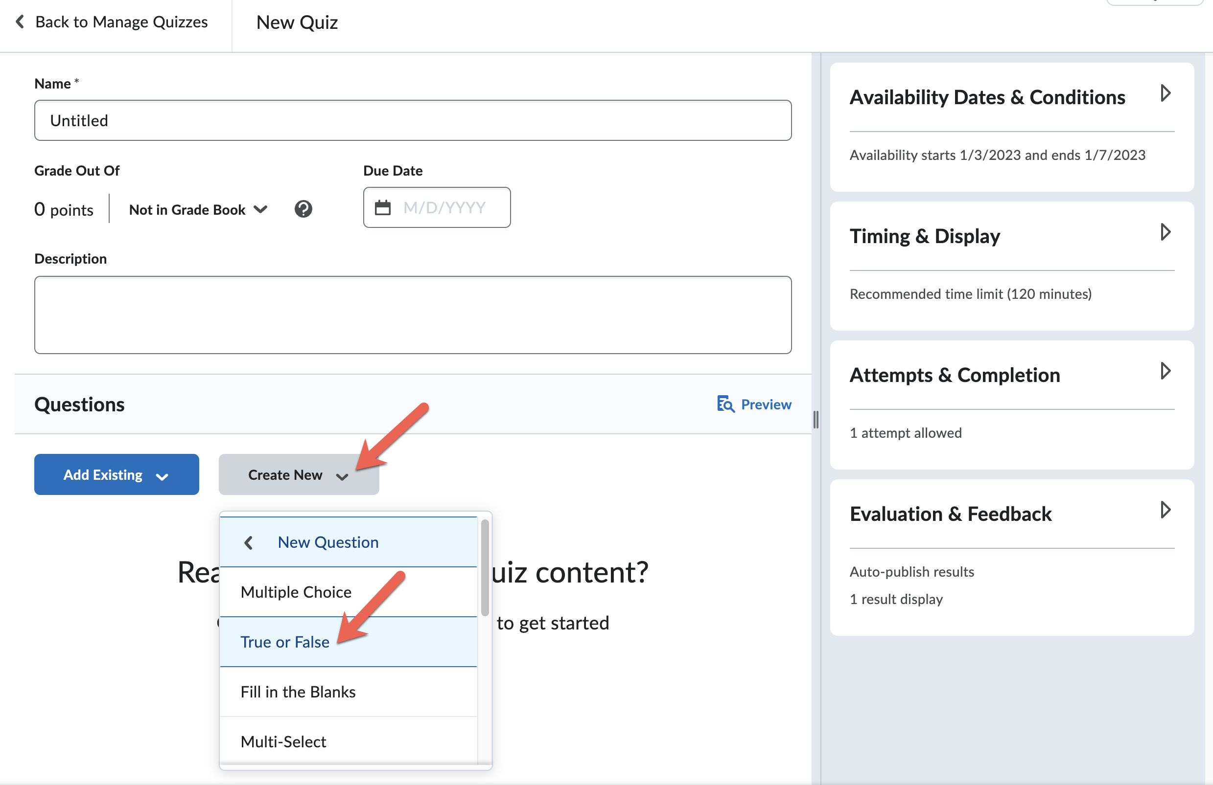Open the due date calendar picker icon
The width and height of the screenshot is (1213, 785).
[383, 207]
